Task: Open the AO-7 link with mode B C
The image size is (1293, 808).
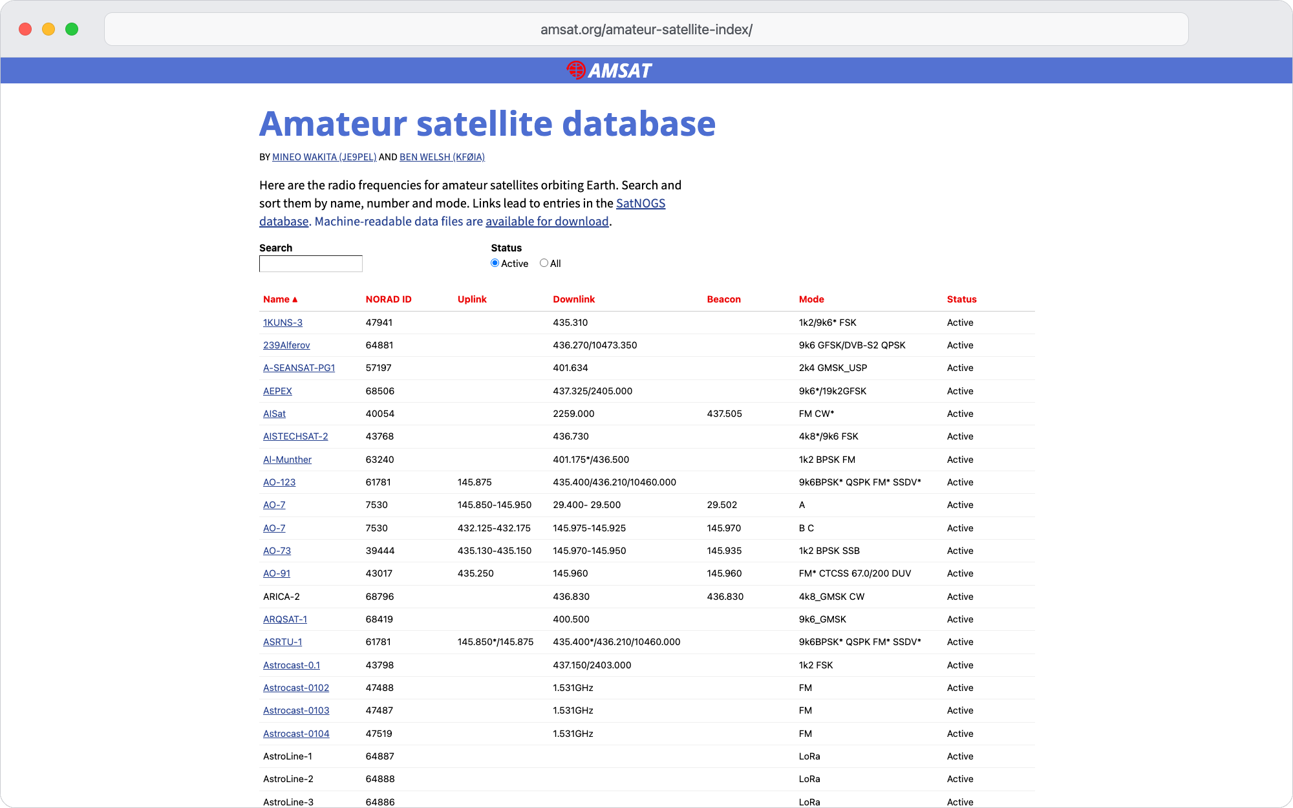Action: 274,528
